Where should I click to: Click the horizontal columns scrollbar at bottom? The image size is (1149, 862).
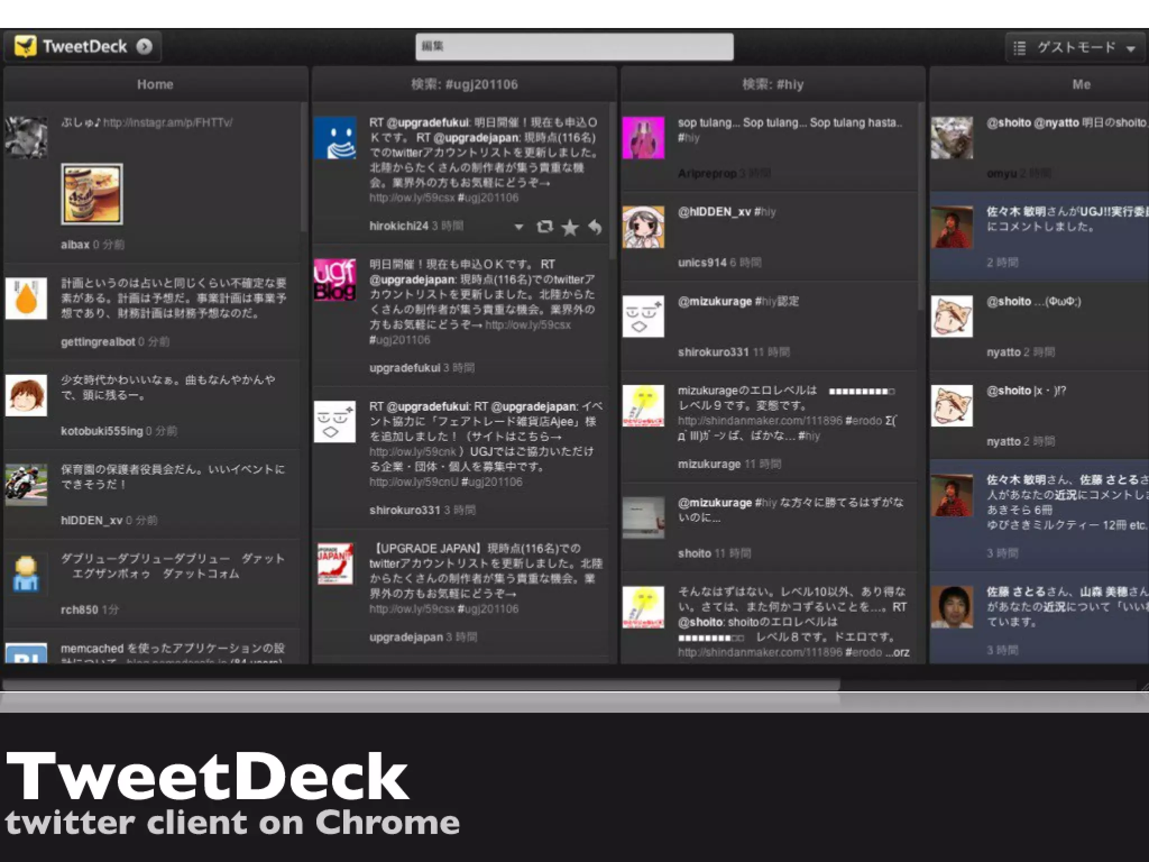tap(421, 685)
